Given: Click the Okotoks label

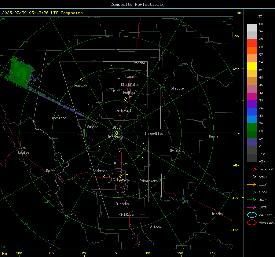Looking at the screenshot, I should [122, 204].
